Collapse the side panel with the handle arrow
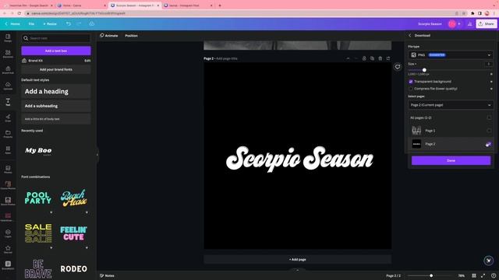The image size is (499, 280). pos(97,155)
